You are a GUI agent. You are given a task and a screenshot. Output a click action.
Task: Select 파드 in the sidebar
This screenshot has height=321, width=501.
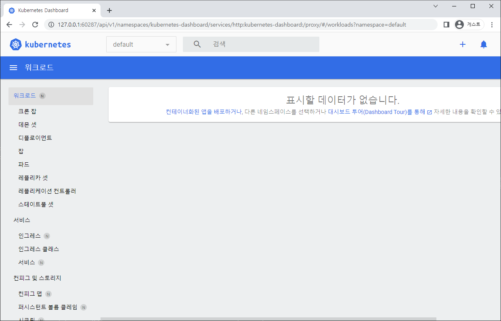pyautogui.click(x=24, y=164)
